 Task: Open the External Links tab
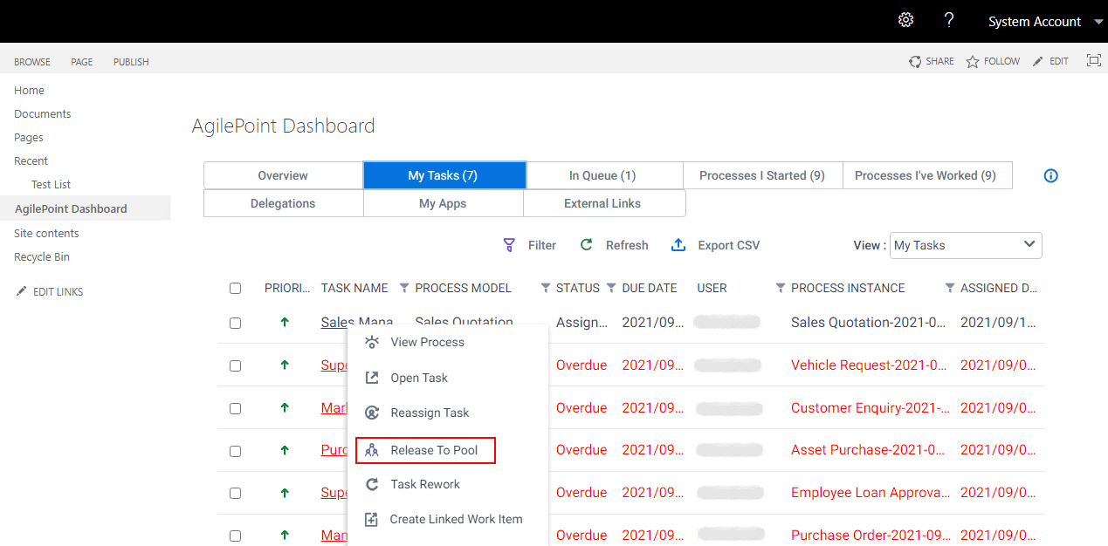pos(603,203)
